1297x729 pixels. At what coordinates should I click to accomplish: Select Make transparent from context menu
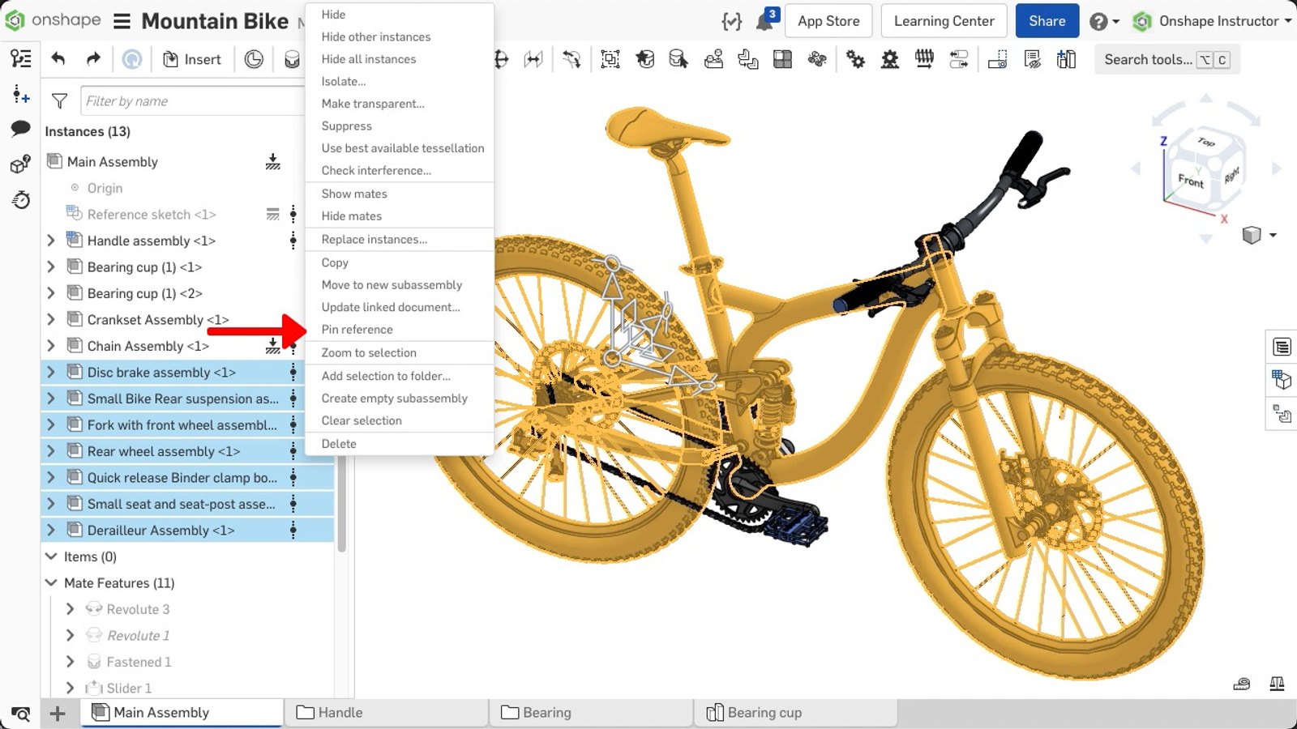(372, 104)
